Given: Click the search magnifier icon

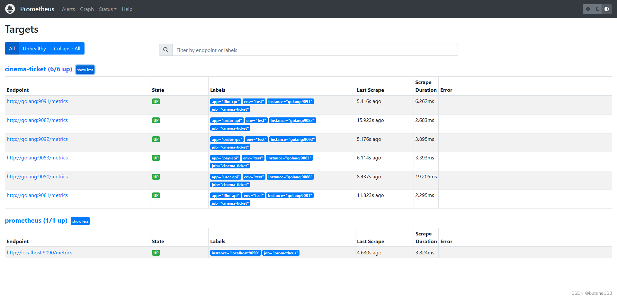Looking at the screenshot, I should coord(166,50).
